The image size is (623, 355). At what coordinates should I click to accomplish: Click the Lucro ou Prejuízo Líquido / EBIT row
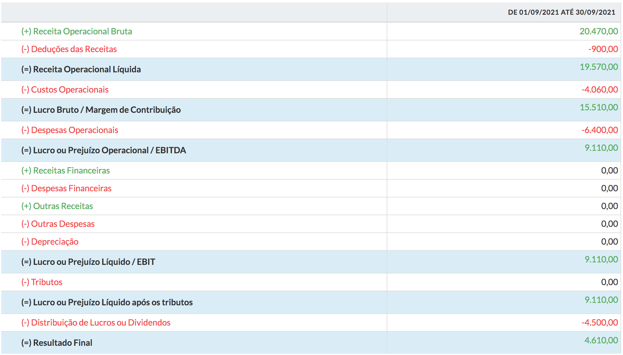click(x=88, y=262)
